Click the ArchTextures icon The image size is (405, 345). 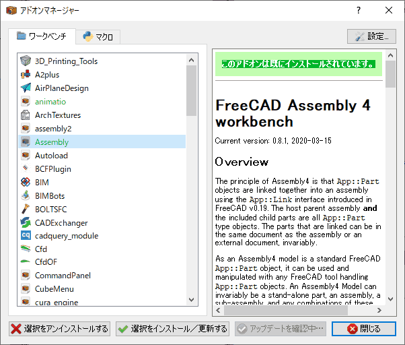click(x=26, y=115)
